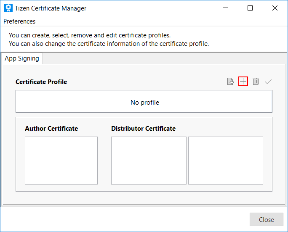Close the window using the title bar X
288x232 pixels.
coord(275,8)
